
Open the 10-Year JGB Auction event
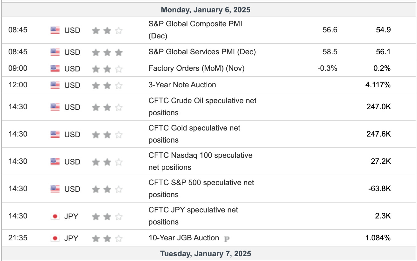(184, 238)
